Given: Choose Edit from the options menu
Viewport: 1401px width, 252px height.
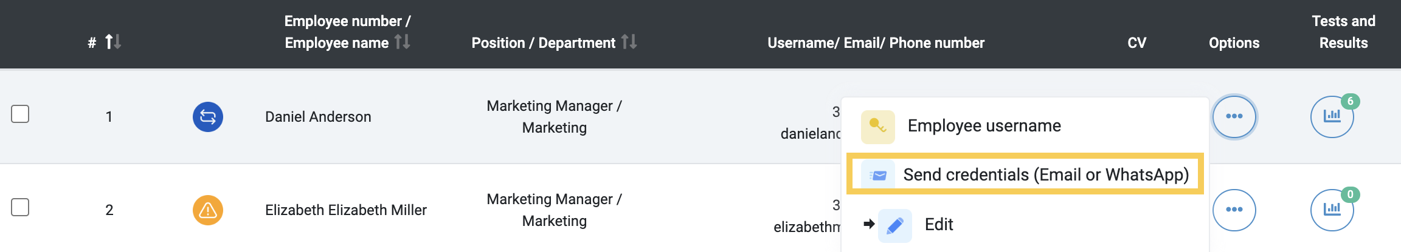Looking at the screenshot, I should [939, 225].
